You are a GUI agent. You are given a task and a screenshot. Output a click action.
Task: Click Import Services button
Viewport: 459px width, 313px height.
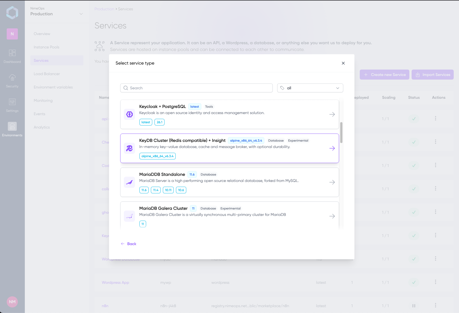point(433,75)
